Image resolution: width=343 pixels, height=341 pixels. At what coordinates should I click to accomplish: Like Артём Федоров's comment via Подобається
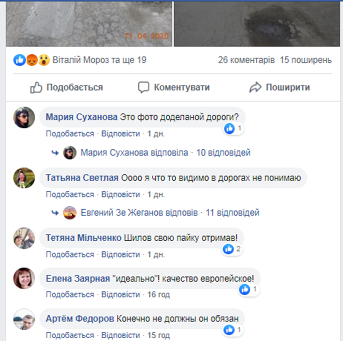coord(70,335)
